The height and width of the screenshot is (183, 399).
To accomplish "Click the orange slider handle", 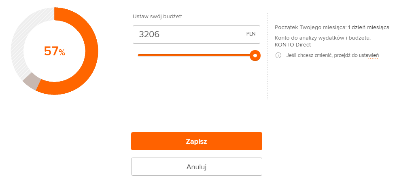I will pyautogui.click(x=255, y=55).
